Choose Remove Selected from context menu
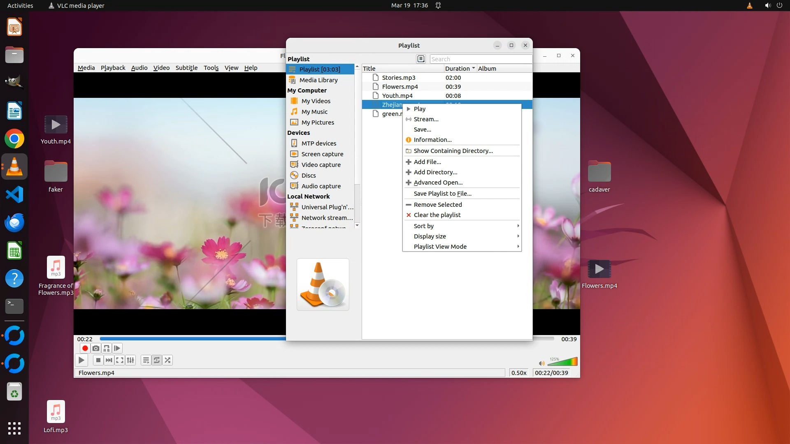 tap(437, 204)
